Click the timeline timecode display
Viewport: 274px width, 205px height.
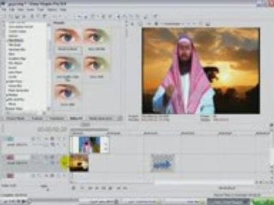coord(52,129)
